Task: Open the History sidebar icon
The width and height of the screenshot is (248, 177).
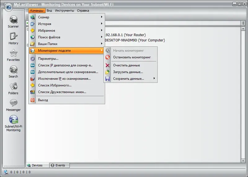Action: tap(13, 36)
